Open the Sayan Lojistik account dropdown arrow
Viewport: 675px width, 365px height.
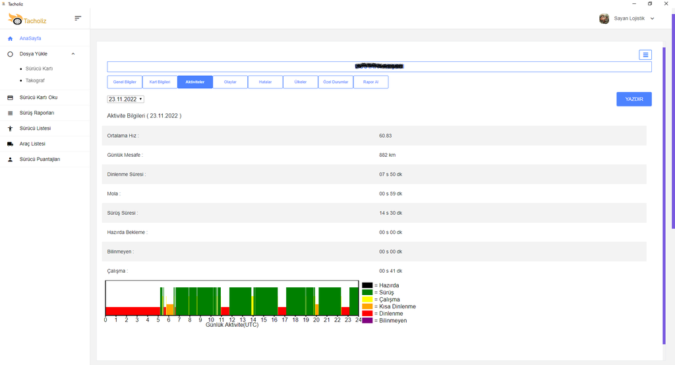coord(652,18)
